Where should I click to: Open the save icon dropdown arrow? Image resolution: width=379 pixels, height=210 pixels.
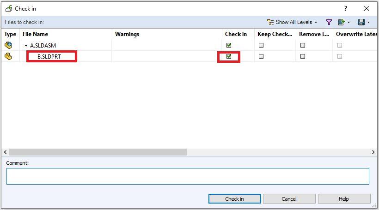[x=368, y=22]
